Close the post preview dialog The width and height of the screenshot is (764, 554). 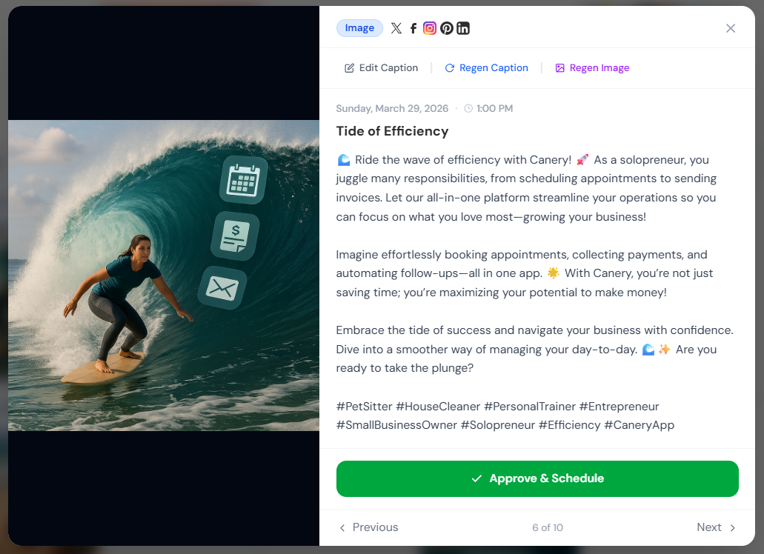coord(731,28)
